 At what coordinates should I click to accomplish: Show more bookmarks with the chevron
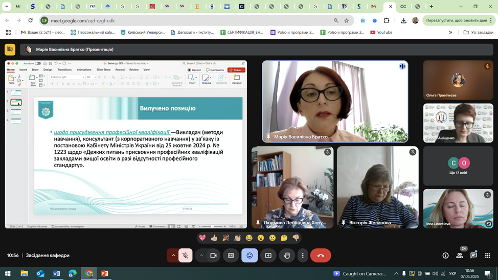(x=450, y=32)
